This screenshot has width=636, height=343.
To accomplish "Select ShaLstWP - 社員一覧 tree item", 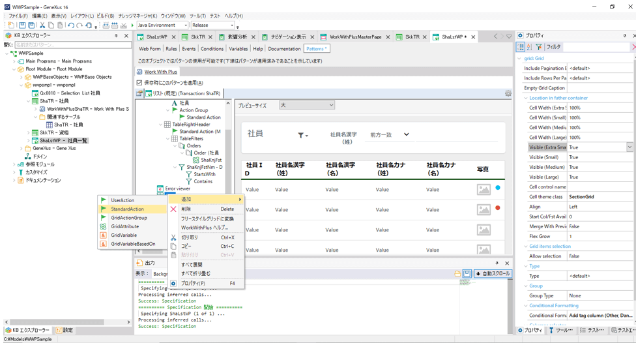I will point(63,140).
